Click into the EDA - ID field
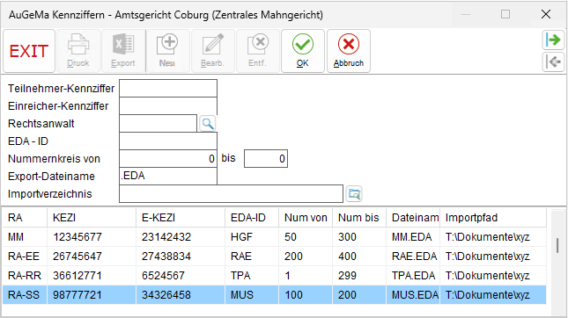 pyautogui.click(x=168, y=141)
